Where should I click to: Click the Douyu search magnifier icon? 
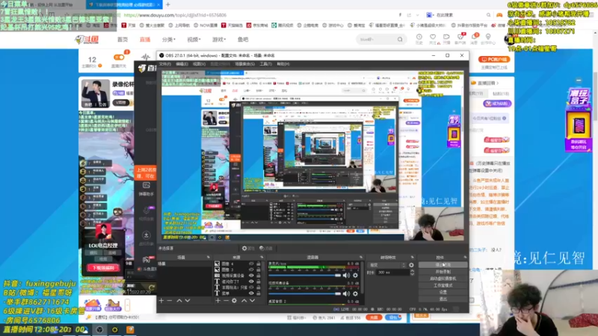(400, 40)
